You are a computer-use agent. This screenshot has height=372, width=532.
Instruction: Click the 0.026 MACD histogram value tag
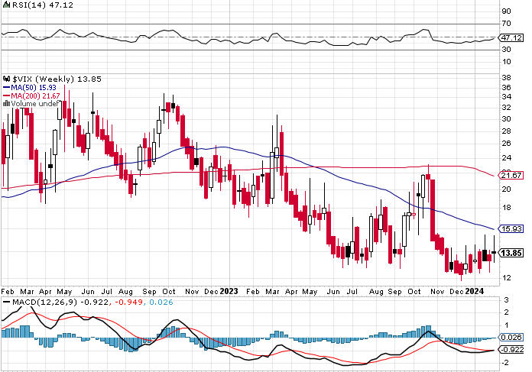tap(510, 337)
